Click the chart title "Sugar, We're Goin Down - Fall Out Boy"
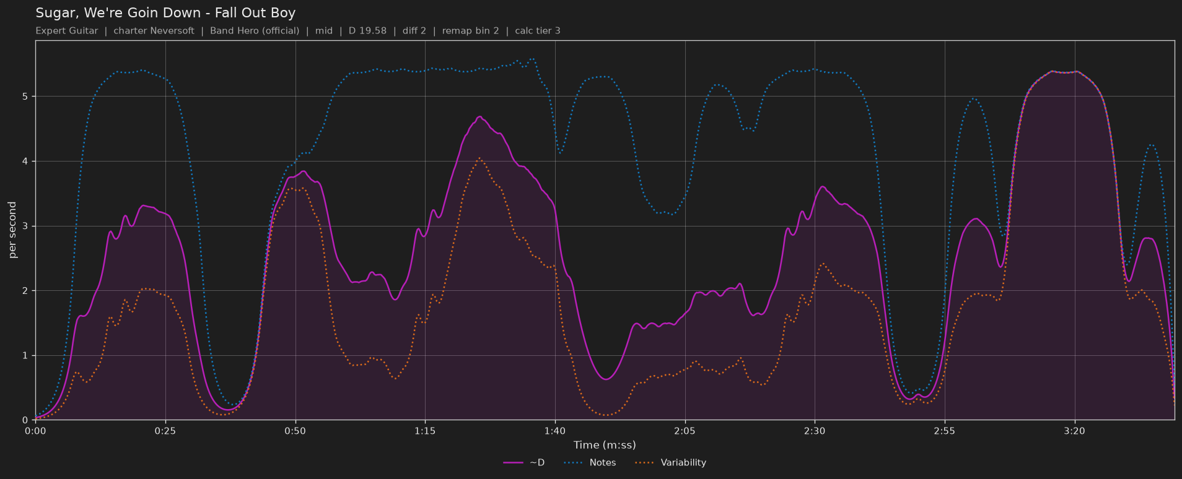Viewport: 1182px width, 479px height. point(165,13)
